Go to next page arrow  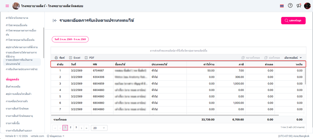(81, 128)
